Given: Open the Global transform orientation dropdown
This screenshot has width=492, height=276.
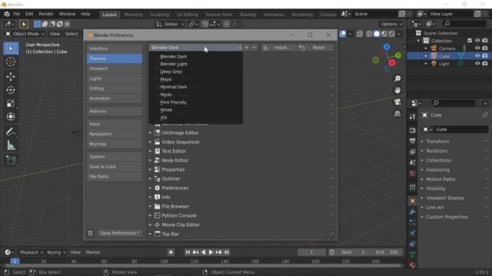Looking at the screenshot, I should pos(171,24).
